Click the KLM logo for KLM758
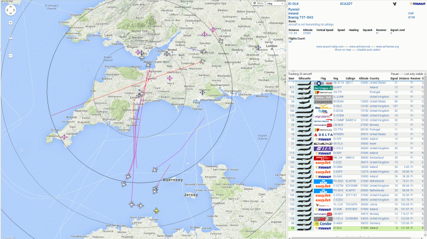427x239 pixels. pos(323,181)
